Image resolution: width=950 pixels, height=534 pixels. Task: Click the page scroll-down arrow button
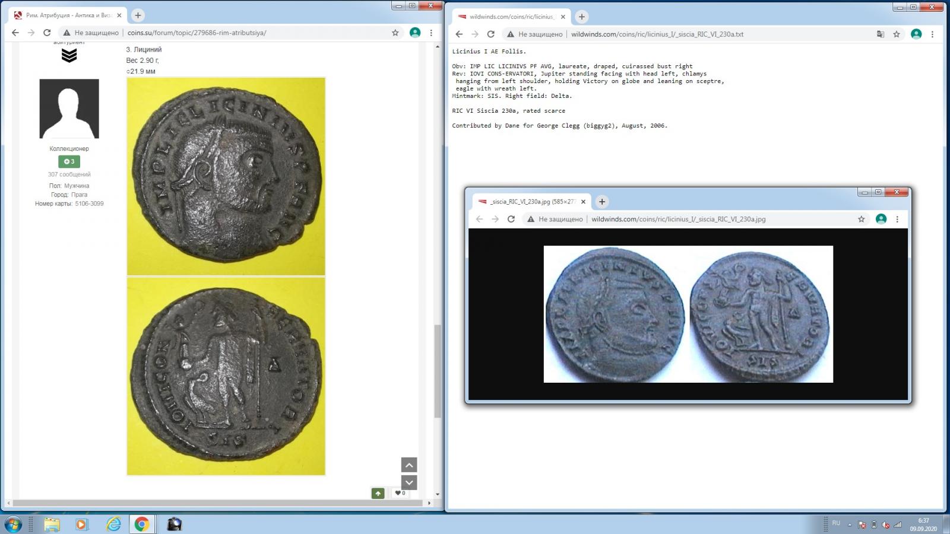[x=409, y=482]
